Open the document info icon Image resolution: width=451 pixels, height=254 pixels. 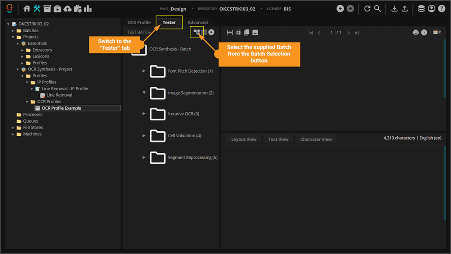[x=424, y=32]
